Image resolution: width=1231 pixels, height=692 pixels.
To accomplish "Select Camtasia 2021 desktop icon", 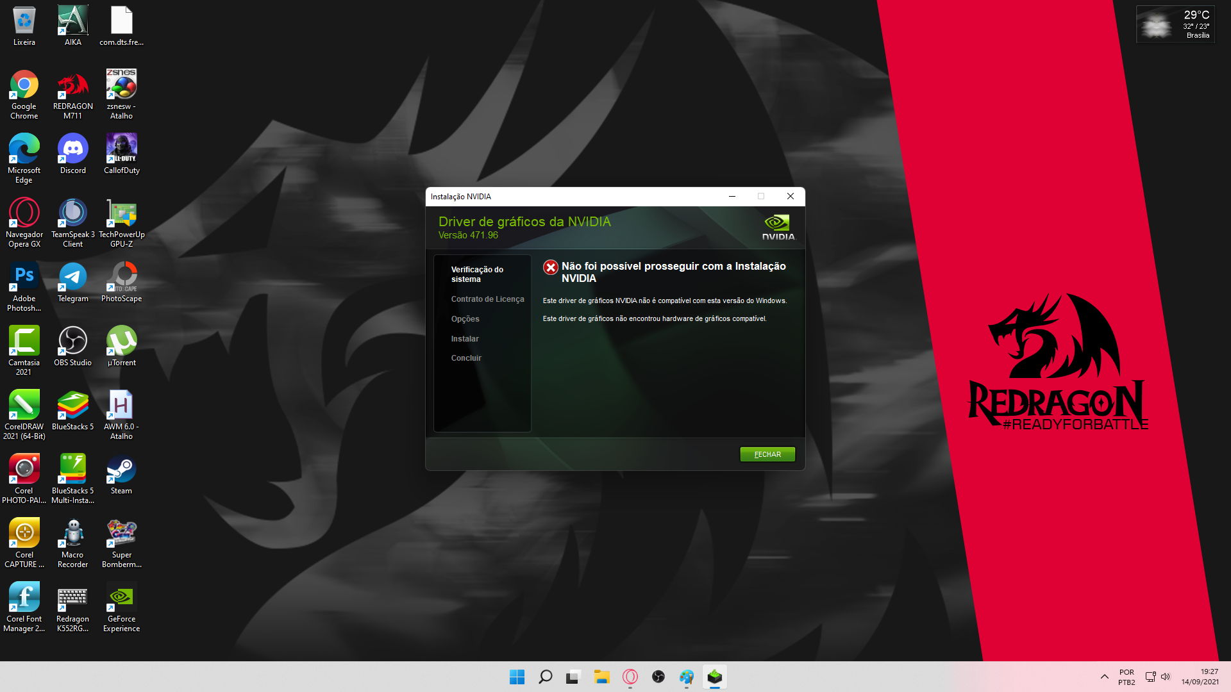I will point(24,351).
